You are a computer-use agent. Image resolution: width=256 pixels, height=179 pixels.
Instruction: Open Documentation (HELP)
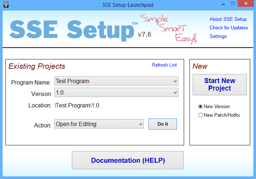tap(128, 160)
